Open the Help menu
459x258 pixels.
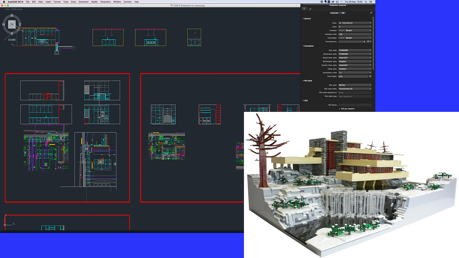point(136,2)
